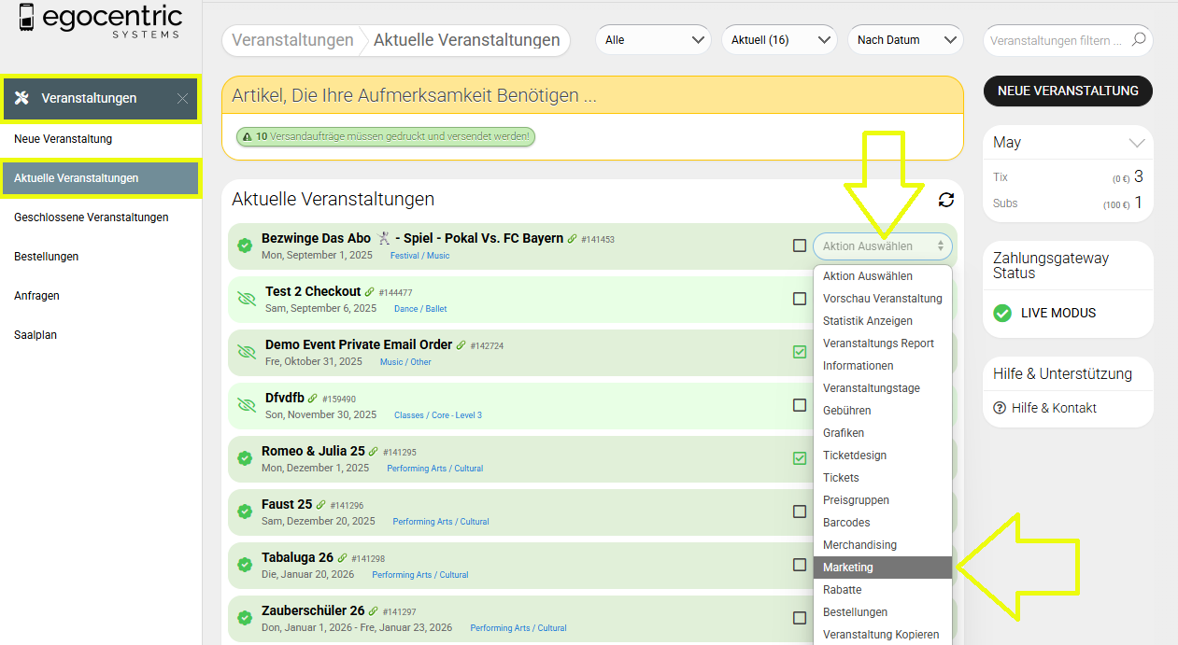This screenshot has width=1178, height=645.
Task: Uncheck the Demo Event Private Email Order checkbox
Action: click(800, 352)
